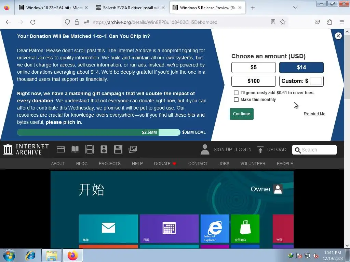
Task: Click the Firefox taskbar button
Action: tap(73, 255)
